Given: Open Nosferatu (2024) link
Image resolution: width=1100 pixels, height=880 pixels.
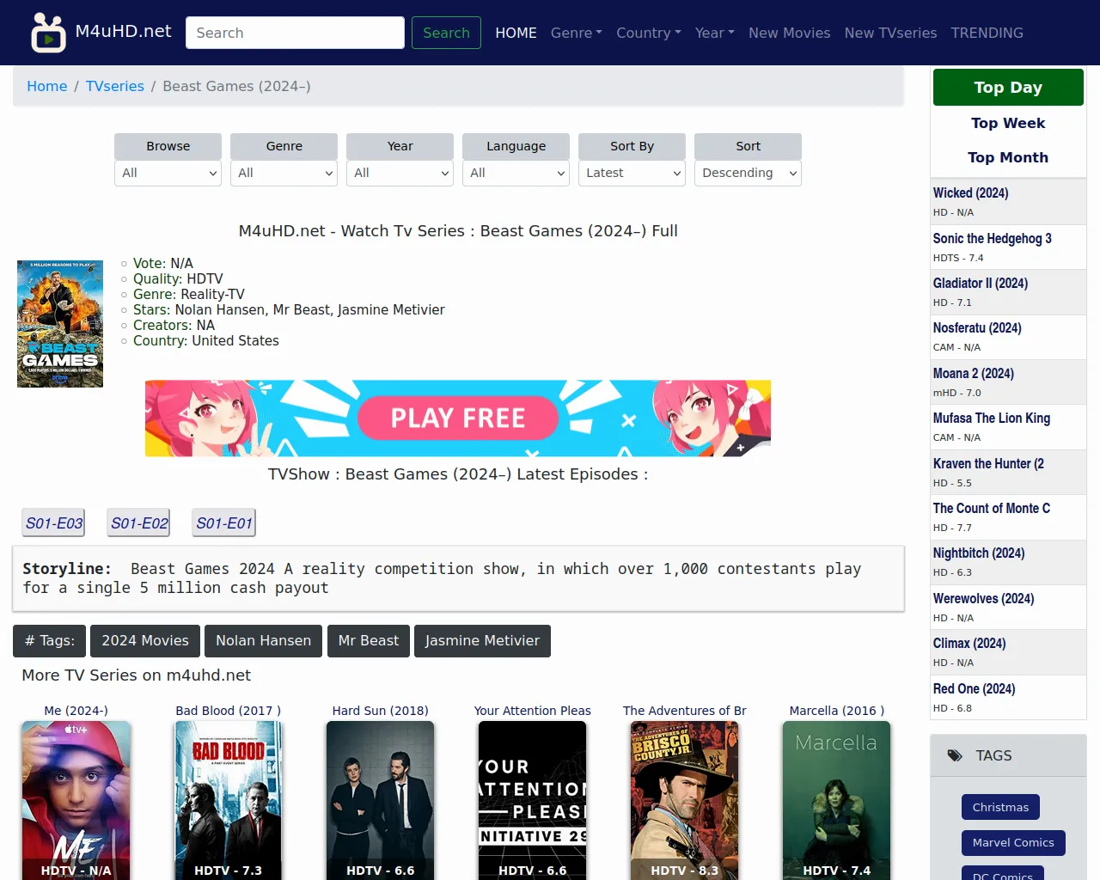Looking at the screenshot, I should click(977, 328).
